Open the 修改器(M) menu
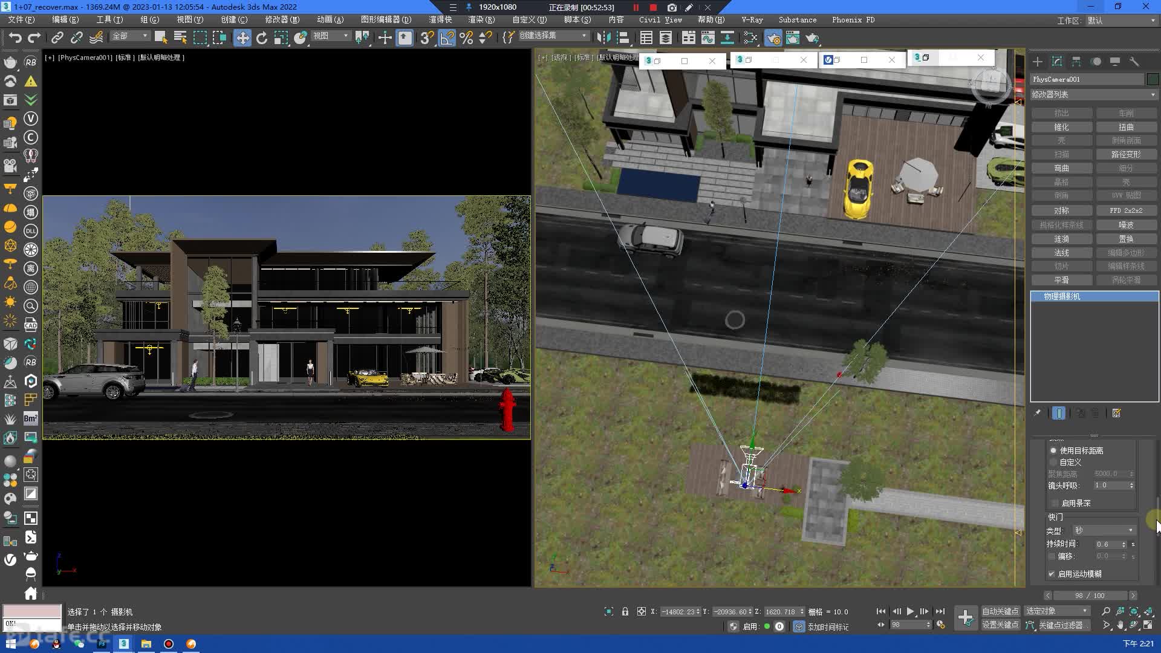Screen dimensions: 1161x653 282,20
